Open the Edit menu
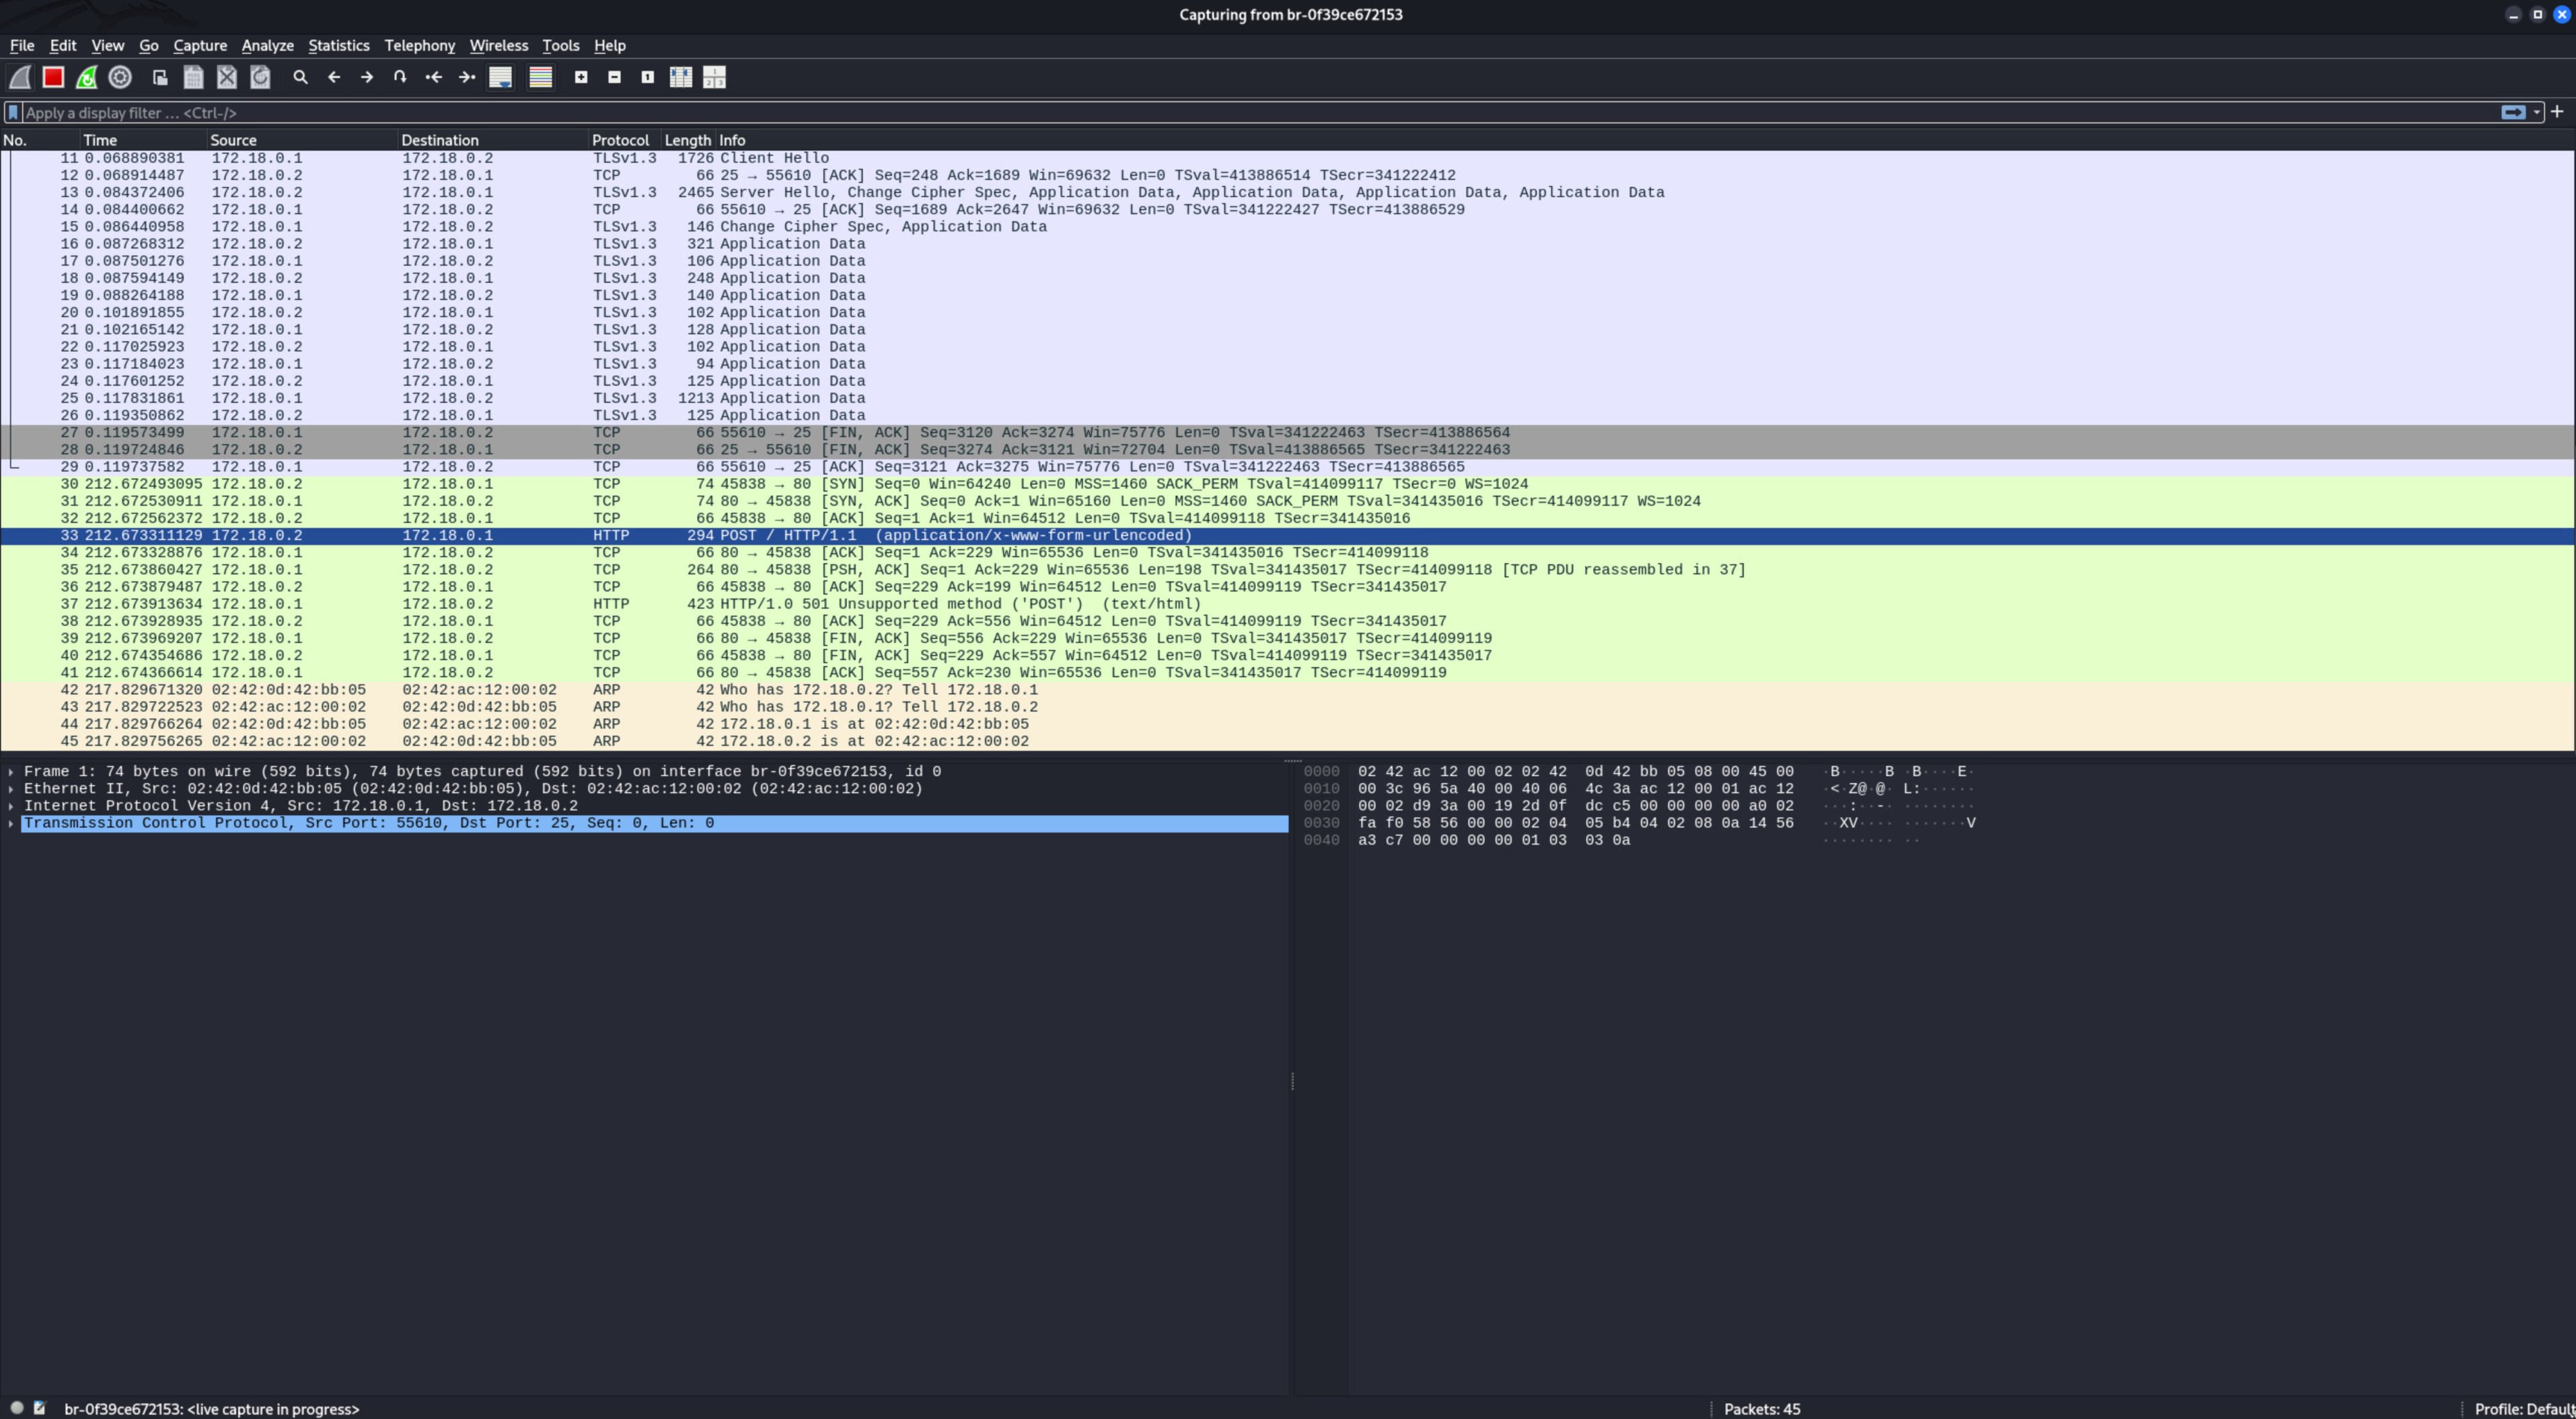The height and width of the screenshot is (1419, 2576). pos(63,46)
